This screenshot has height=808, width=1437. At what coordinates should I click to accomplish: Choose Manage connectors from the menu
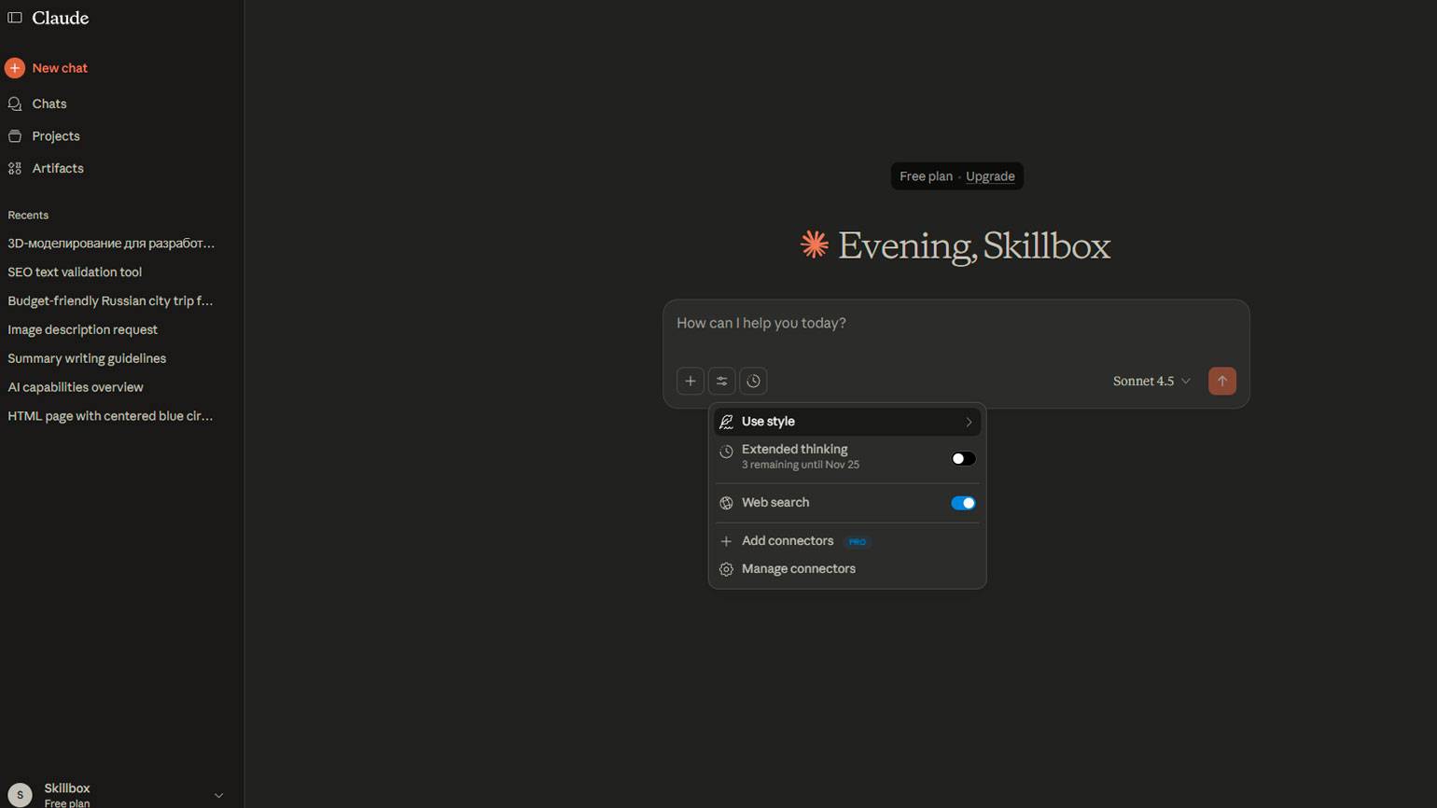coord(798,569)
